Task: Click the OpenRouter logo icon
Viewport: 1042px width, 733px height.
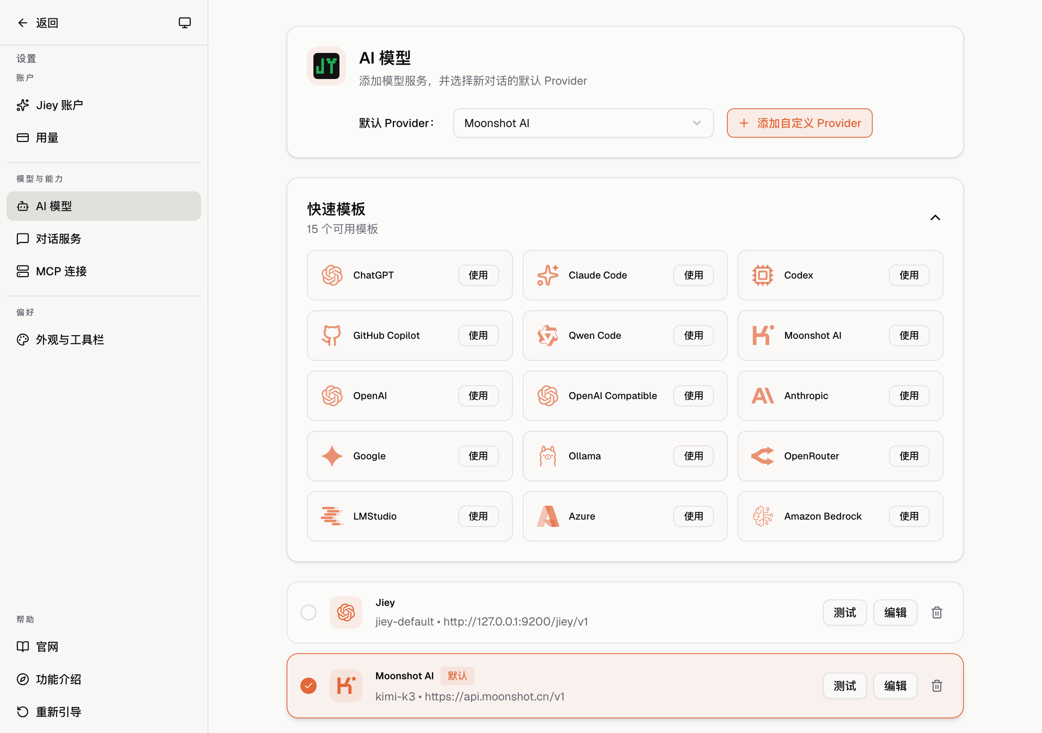Action: [x=762, y=456]
